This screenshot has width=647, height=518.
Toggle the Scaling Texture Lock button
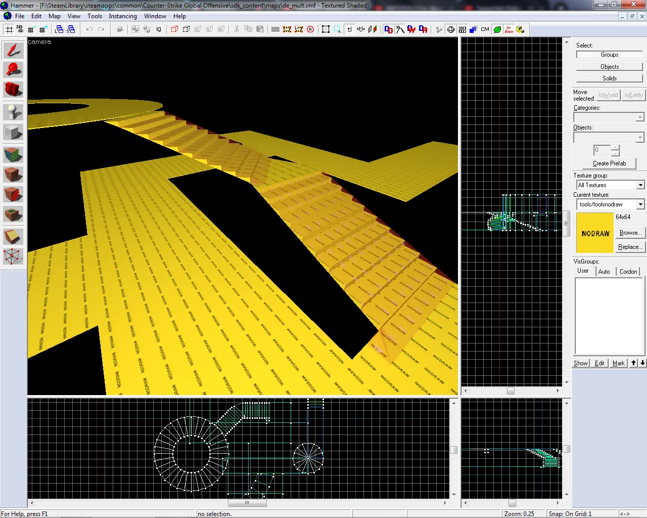361,29
